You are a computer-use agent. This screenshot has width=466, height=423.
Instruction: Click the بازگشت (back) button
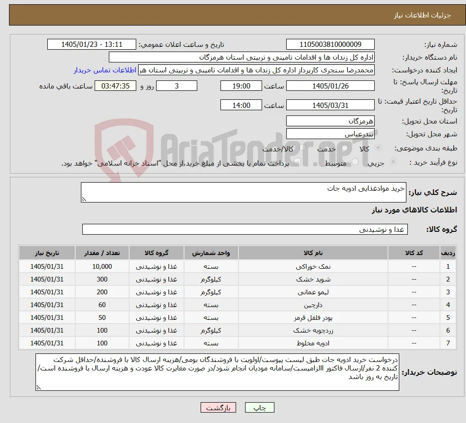(218, 407)
